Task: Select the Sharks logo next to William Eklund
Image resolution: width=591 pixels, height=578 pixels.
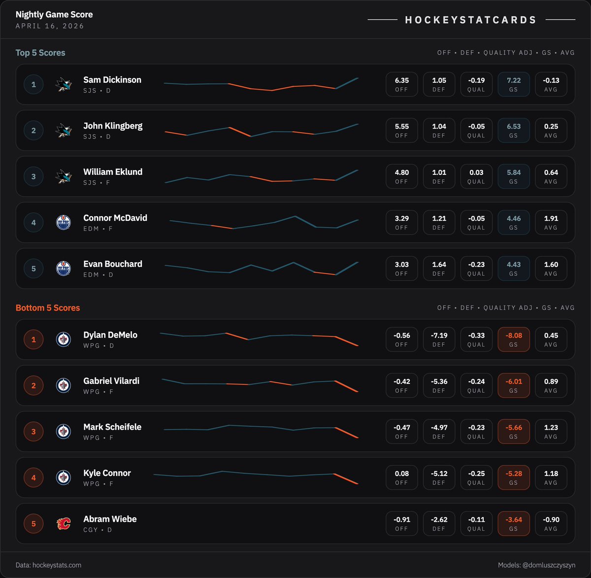Action: [x=63, y=176]
